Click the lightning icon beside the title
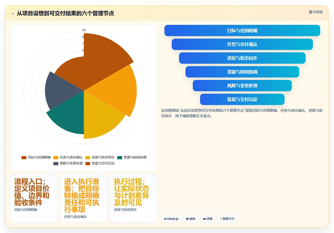Image resolution: width=334 pixels, height=233 pixels. (x=13, y=13)
